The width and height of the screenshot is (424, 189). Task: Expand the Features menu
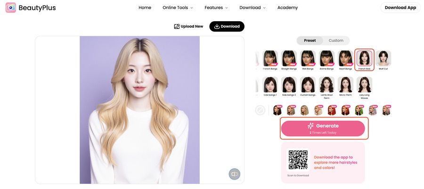[216, 8]
